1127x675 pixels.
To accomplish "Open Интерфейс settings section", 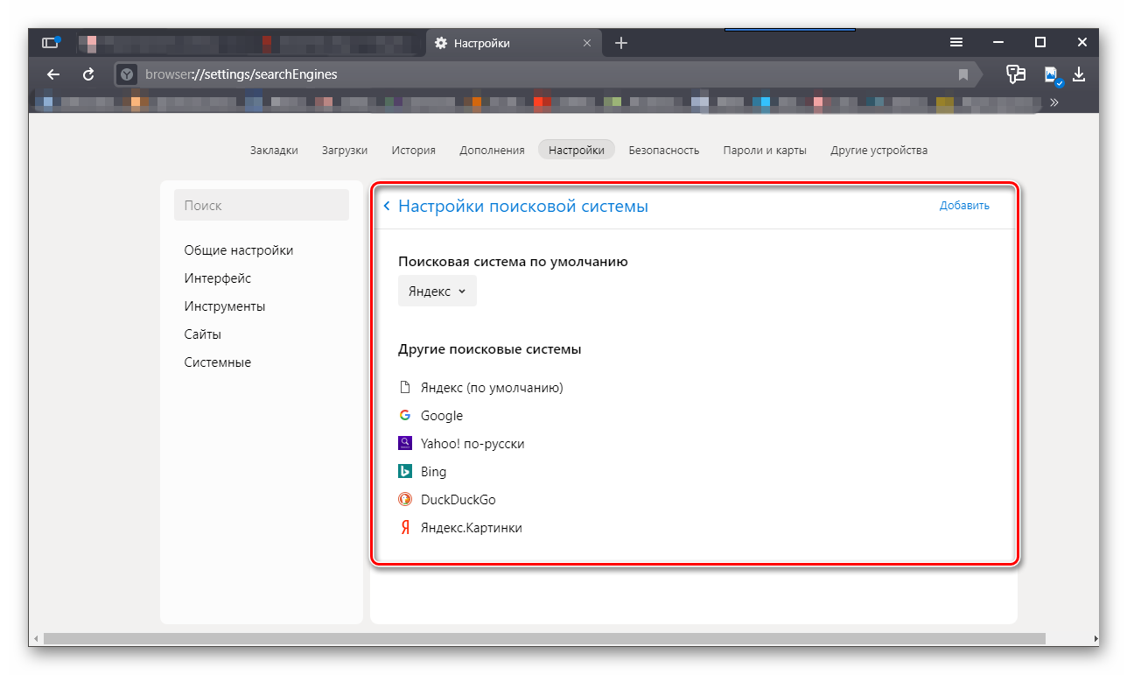I will tap(218, 278).
